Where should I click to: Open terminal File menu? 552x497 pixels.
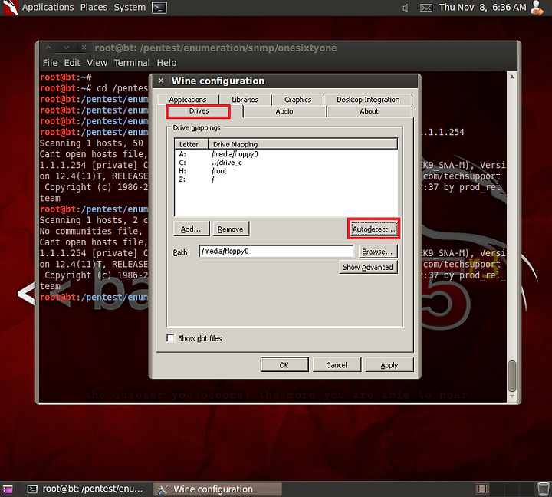click(x=50, y=63)
